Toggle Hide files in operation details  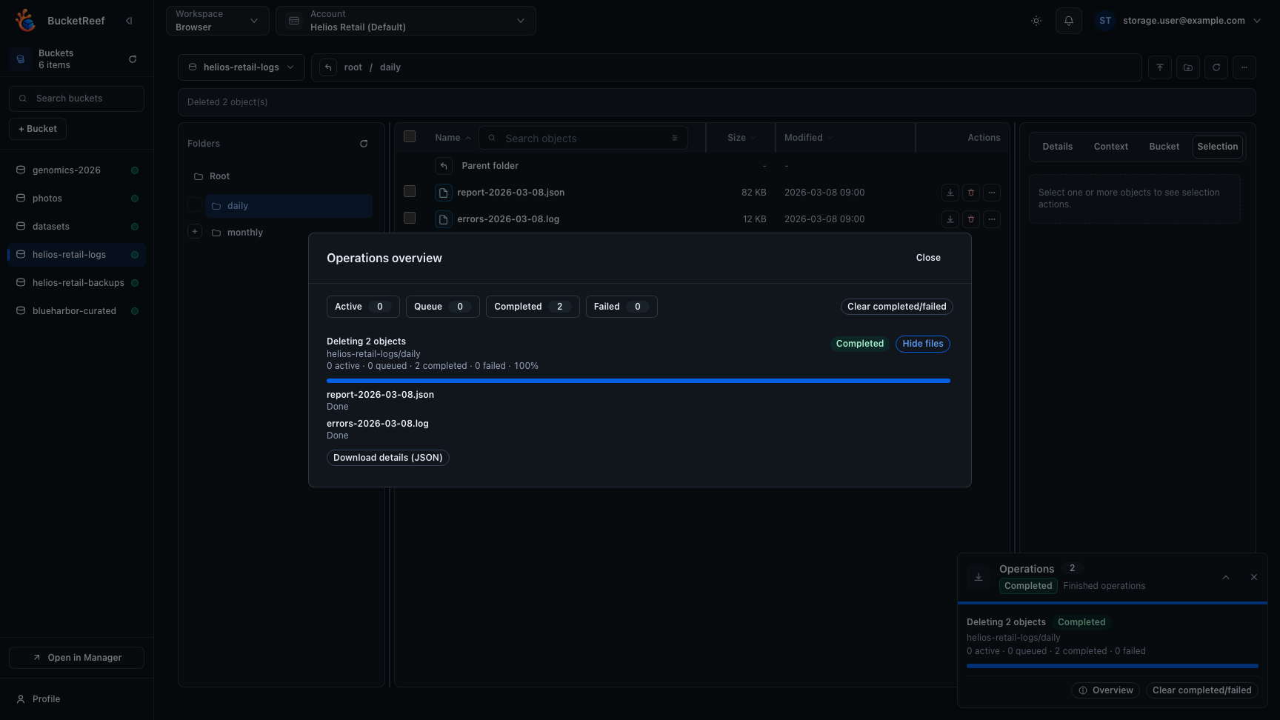pyautogui.click(x=923, y=344)
